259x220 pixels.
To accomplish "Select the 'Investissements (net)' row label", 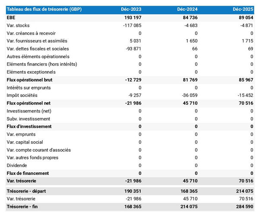I will click(x=28, y=111).
